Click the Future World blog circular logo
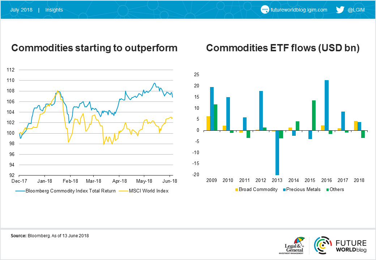 pyautogui.click(x=323, y=245)
